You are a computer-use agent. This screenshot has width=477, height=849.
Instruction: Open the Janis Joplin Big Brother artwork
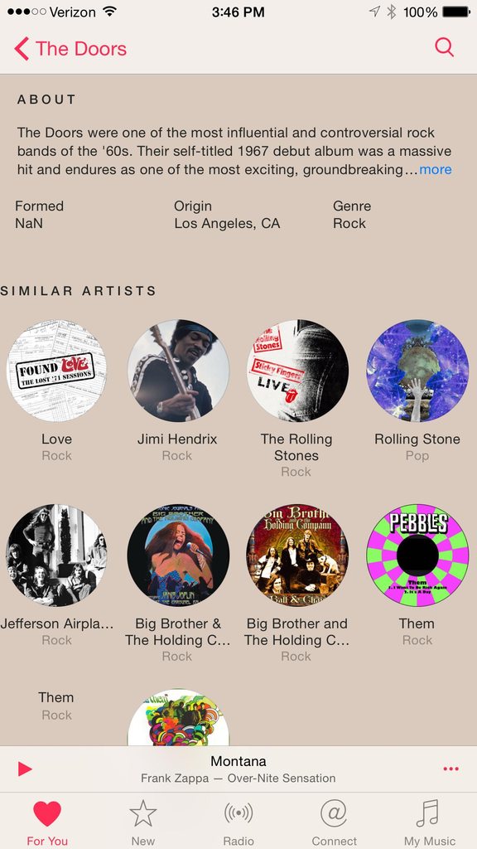pyautogui.click(x=178, y=555)
